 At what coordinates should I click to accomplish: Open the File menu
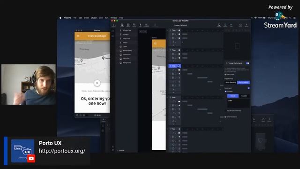[x=75, y=18]
